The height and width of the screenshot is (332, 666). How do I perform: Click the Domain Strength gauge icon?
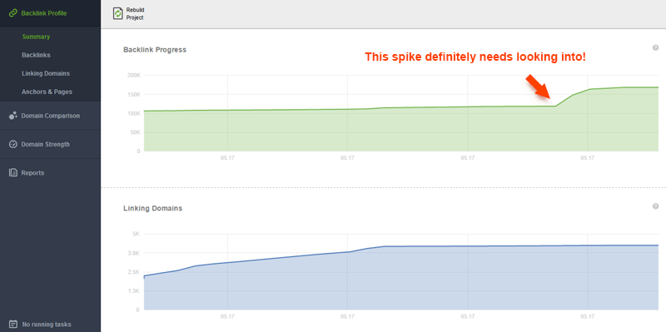(x=13, y=144)
